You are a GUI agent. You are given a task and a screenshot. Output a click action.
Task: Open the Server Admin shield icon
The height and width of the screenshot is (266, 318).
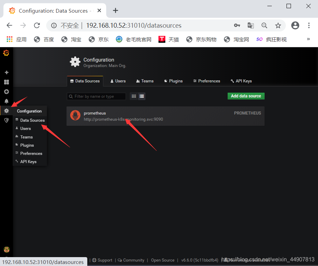click(x=7, y=120)
